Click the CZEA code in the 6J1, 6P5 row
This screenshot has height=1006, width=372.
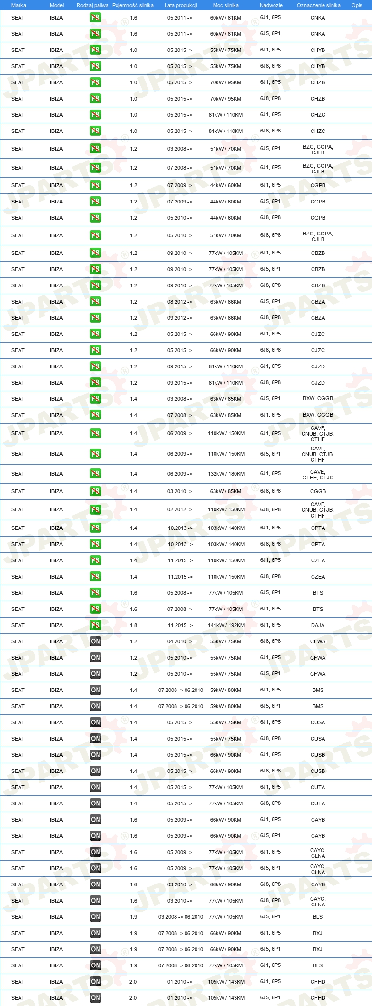318,560
